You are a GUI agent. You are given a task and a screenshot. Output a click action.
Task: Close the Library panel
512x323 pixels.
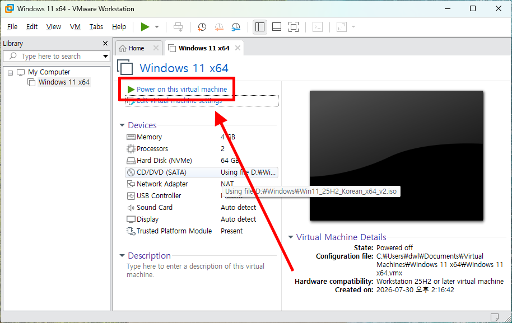105,44
